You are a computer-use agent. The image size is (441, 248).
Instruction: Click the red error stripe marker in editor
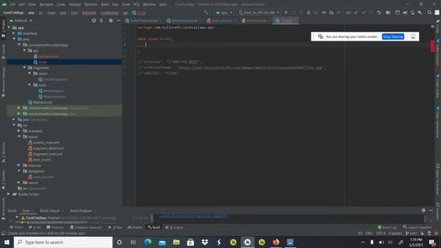pos(433,46)
